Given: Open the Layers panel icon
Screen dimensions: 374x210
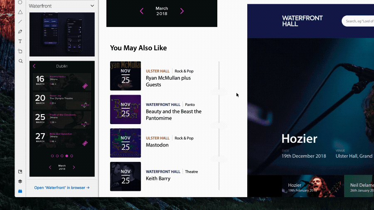Looking at the screenshot, I should click(x=20, y=181).
